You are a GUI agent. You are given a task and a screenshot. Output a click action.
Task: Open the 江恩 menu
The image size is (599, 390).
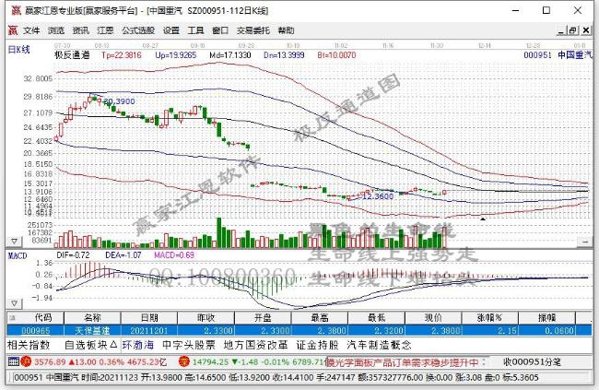[x=105, y=30]
